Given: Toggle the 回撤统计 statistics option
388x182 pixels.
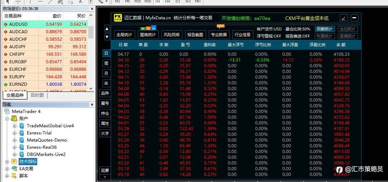Looking at the screenshot, I should (x=325, y=29).
